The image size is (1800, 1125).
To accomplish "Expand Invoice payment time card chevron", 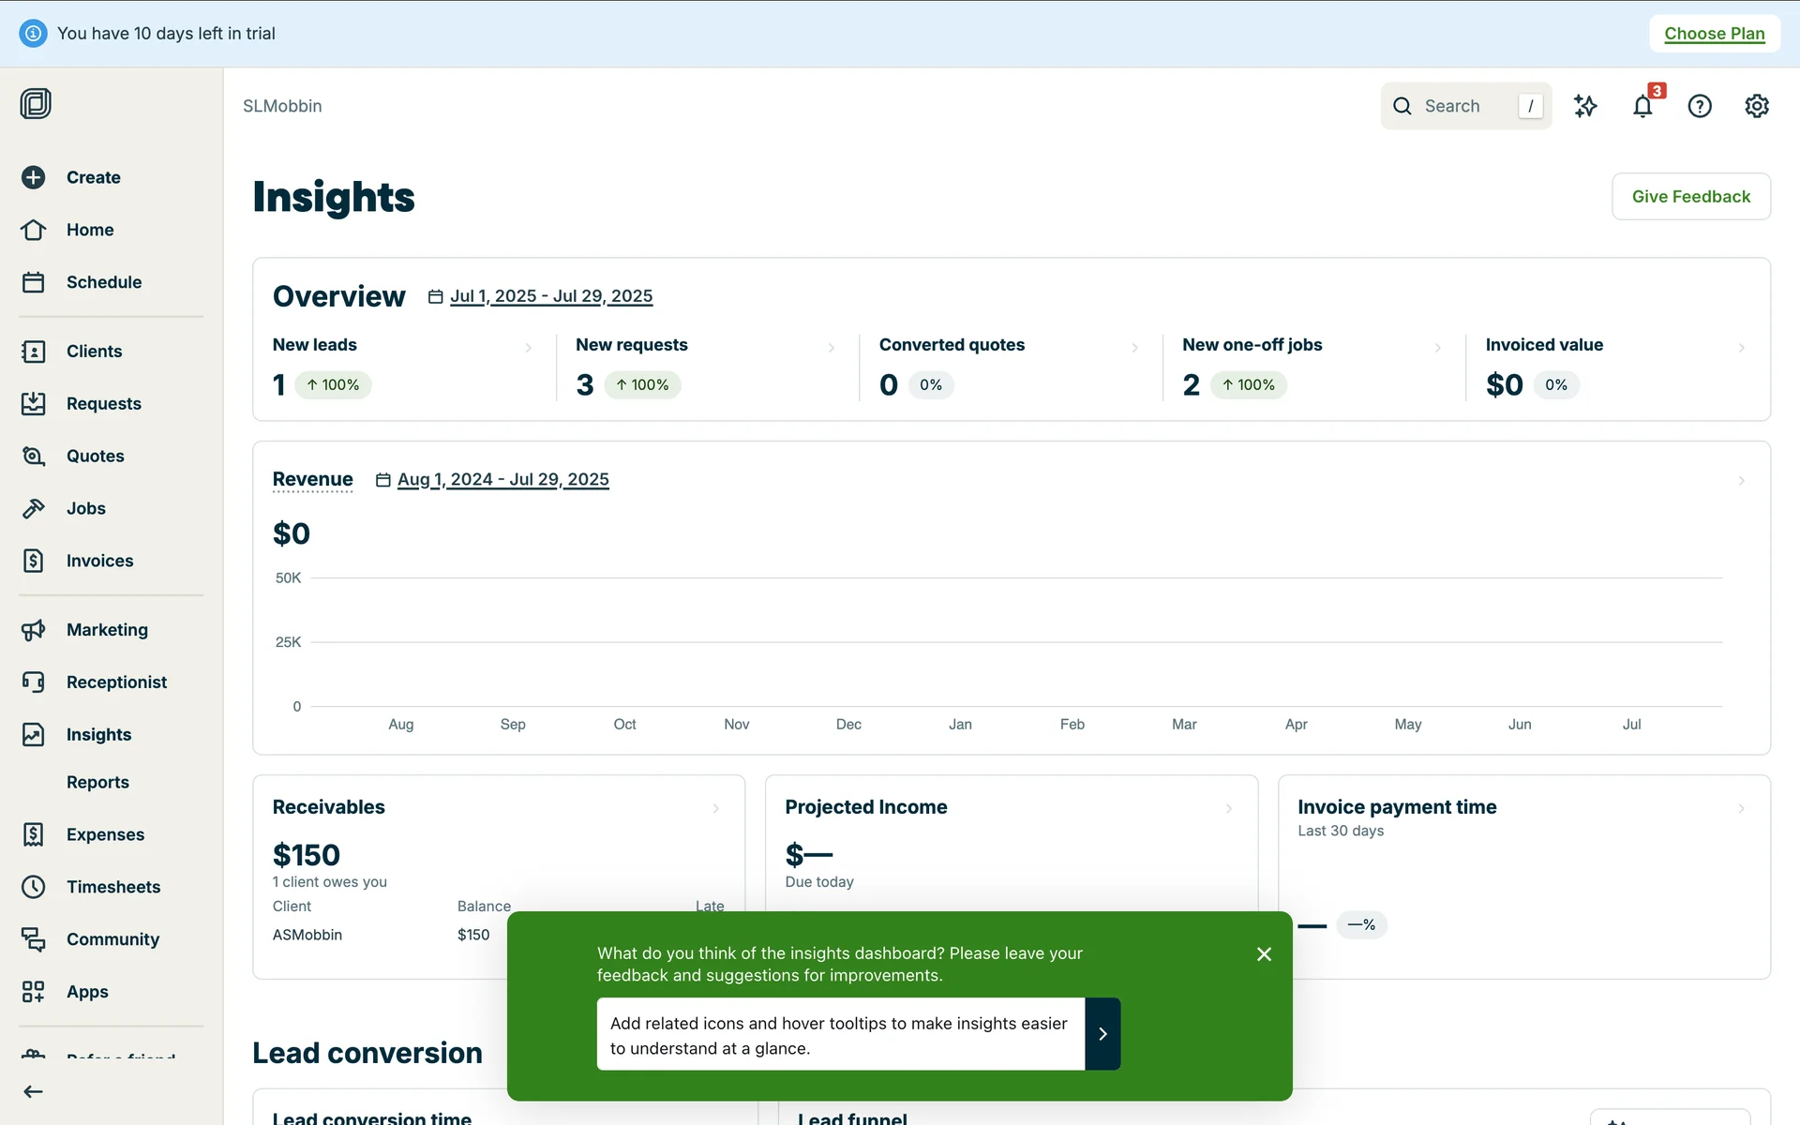I will click(1741, 808).
